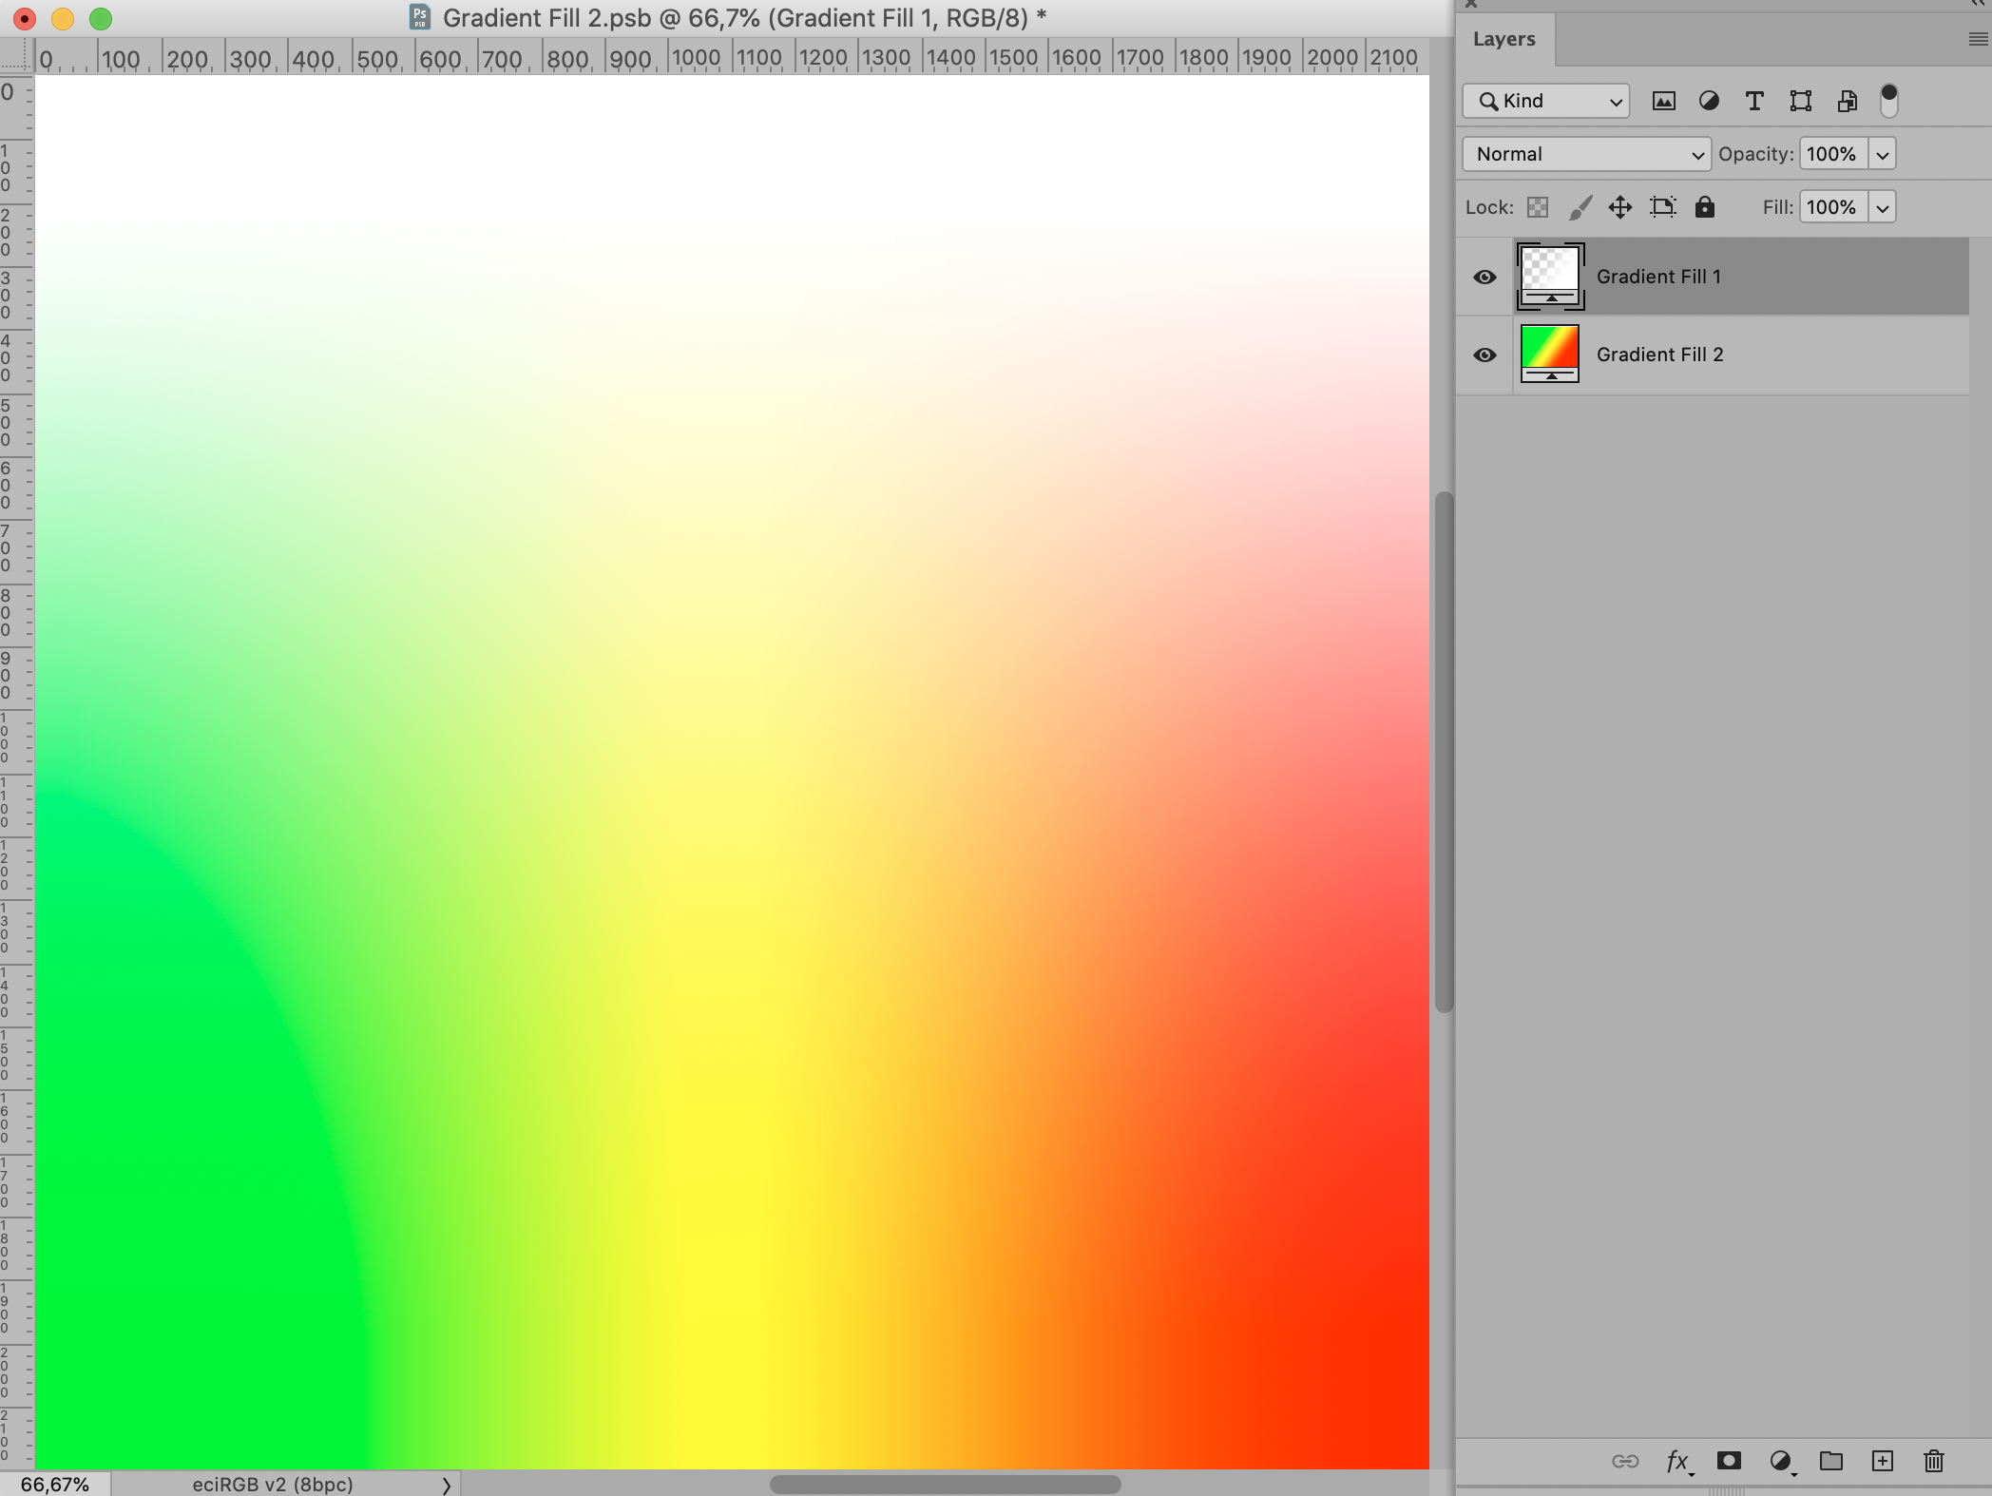Lock transparent pixels icon
The image size is (1992, 1496).
point(1538,207)
